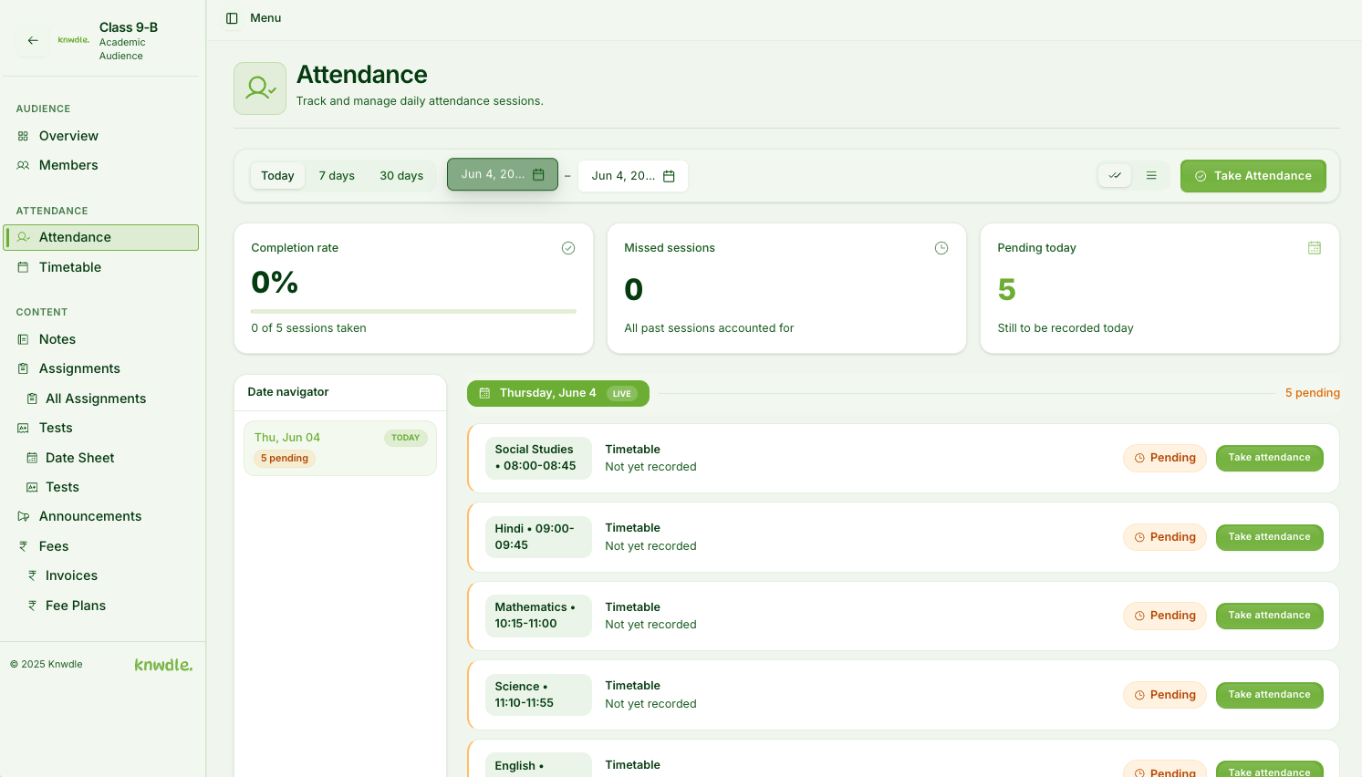This screenshot has width=1362, height=777.
Task: Open the end date picker Jun 4
Action: coord(633,176)
